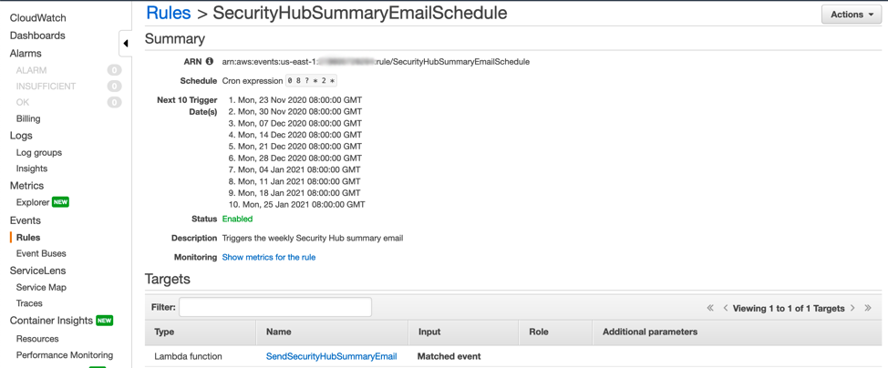Click the Matched event cell
This screenshot has width=888, height=368.
pyautogui.click(x=449, y=356)
